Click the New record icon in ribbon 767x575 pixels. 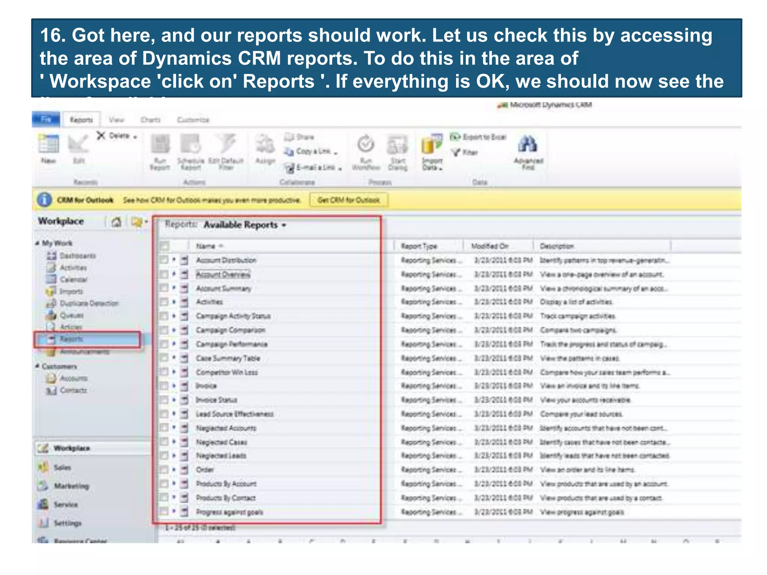(x=49, y=144)
